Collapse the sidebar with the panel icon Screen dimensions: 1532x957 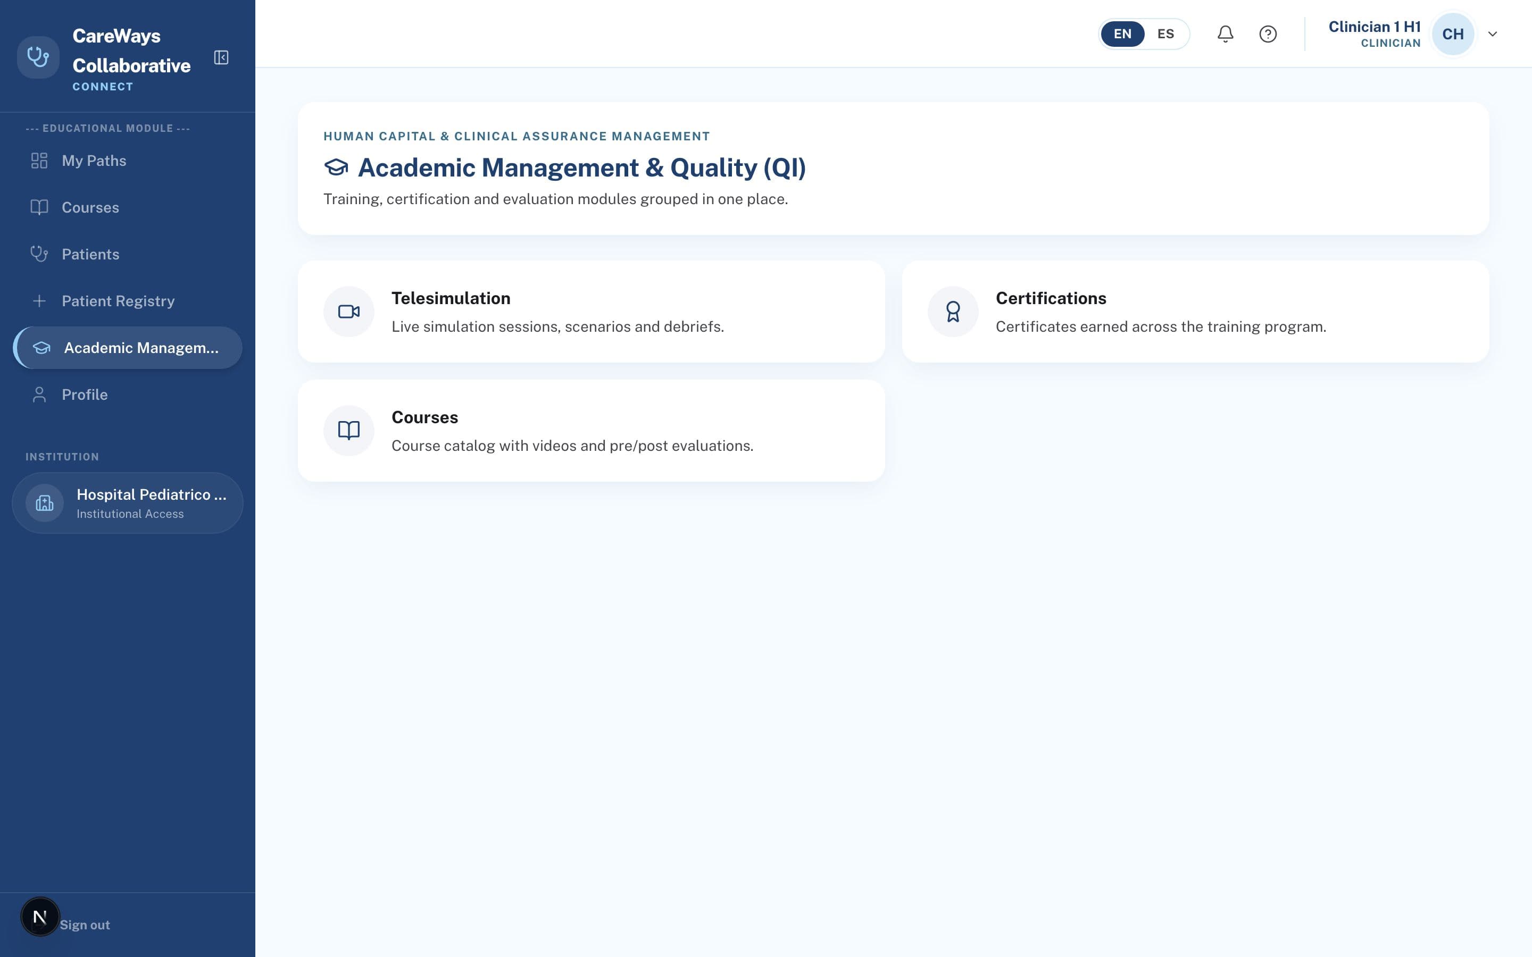point(221,57)
